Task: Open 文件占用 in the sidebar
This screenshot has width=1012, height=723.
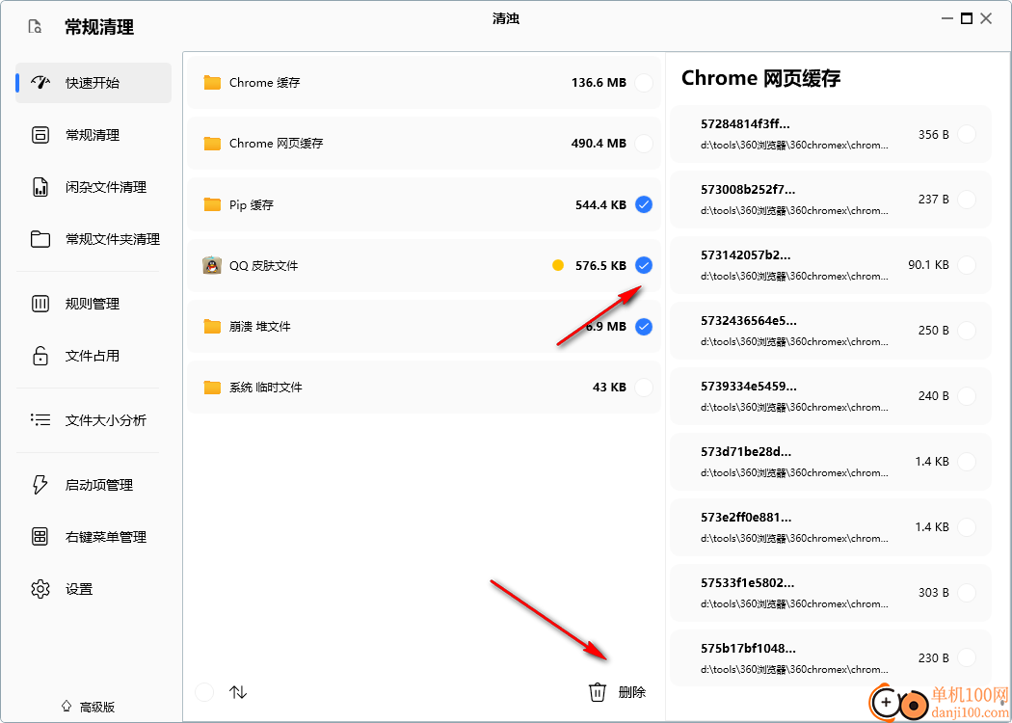Action: (x=93, y=356)
